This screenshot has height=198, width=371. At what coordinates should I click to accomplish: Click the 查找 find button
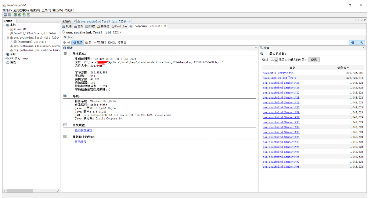point(314,60)
